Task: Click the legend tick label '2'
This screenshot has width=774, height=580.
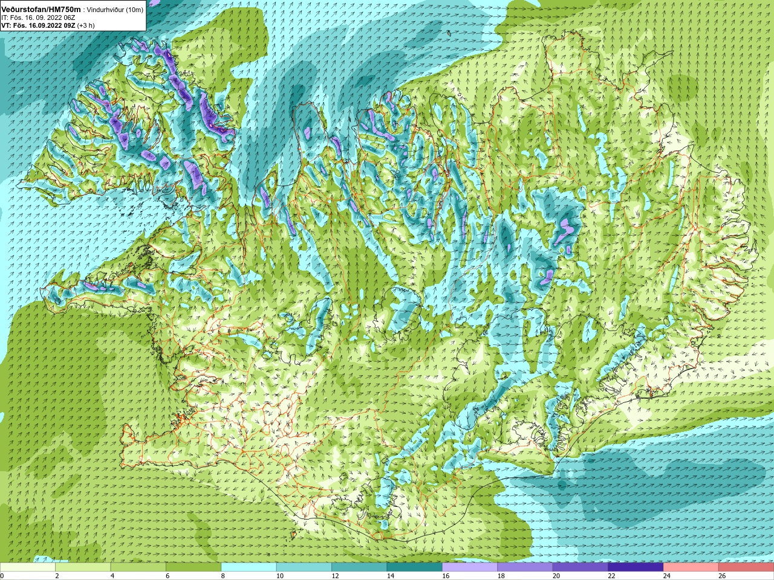Action: pos(57,576)
